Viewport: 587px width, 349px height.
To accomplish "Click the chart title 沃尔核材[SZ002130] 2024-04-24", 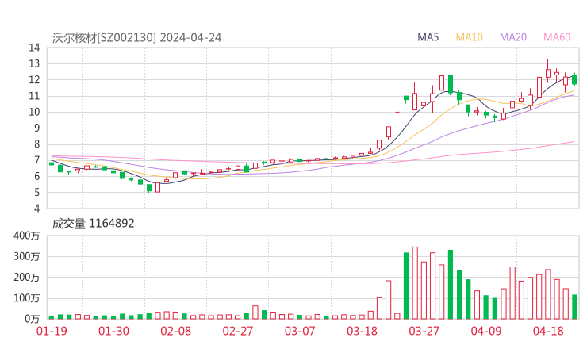I will [136, 37].
